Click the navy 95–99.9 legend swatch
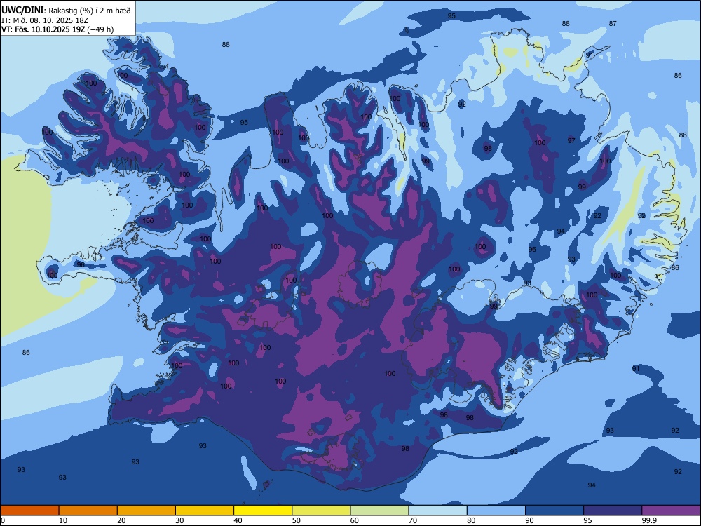 tap(613, 511)
